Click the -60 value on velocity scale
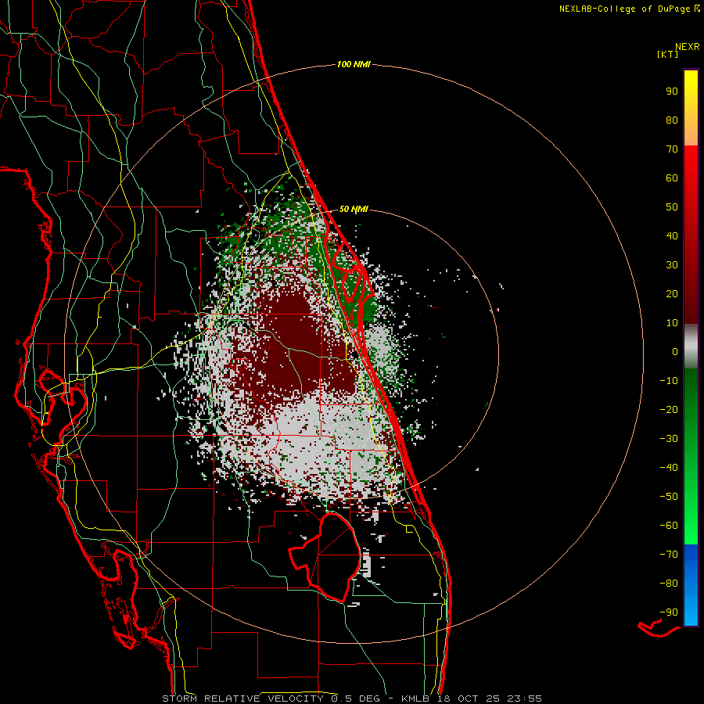The width and height of the screenshot is (704, 704). pos(669,526)
